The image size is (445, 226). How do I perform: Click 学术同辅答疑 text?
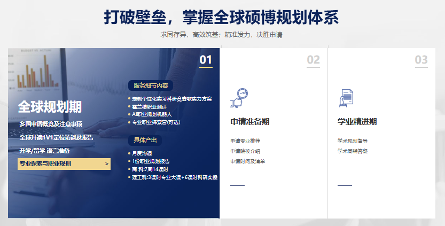[x=353, y=151]
